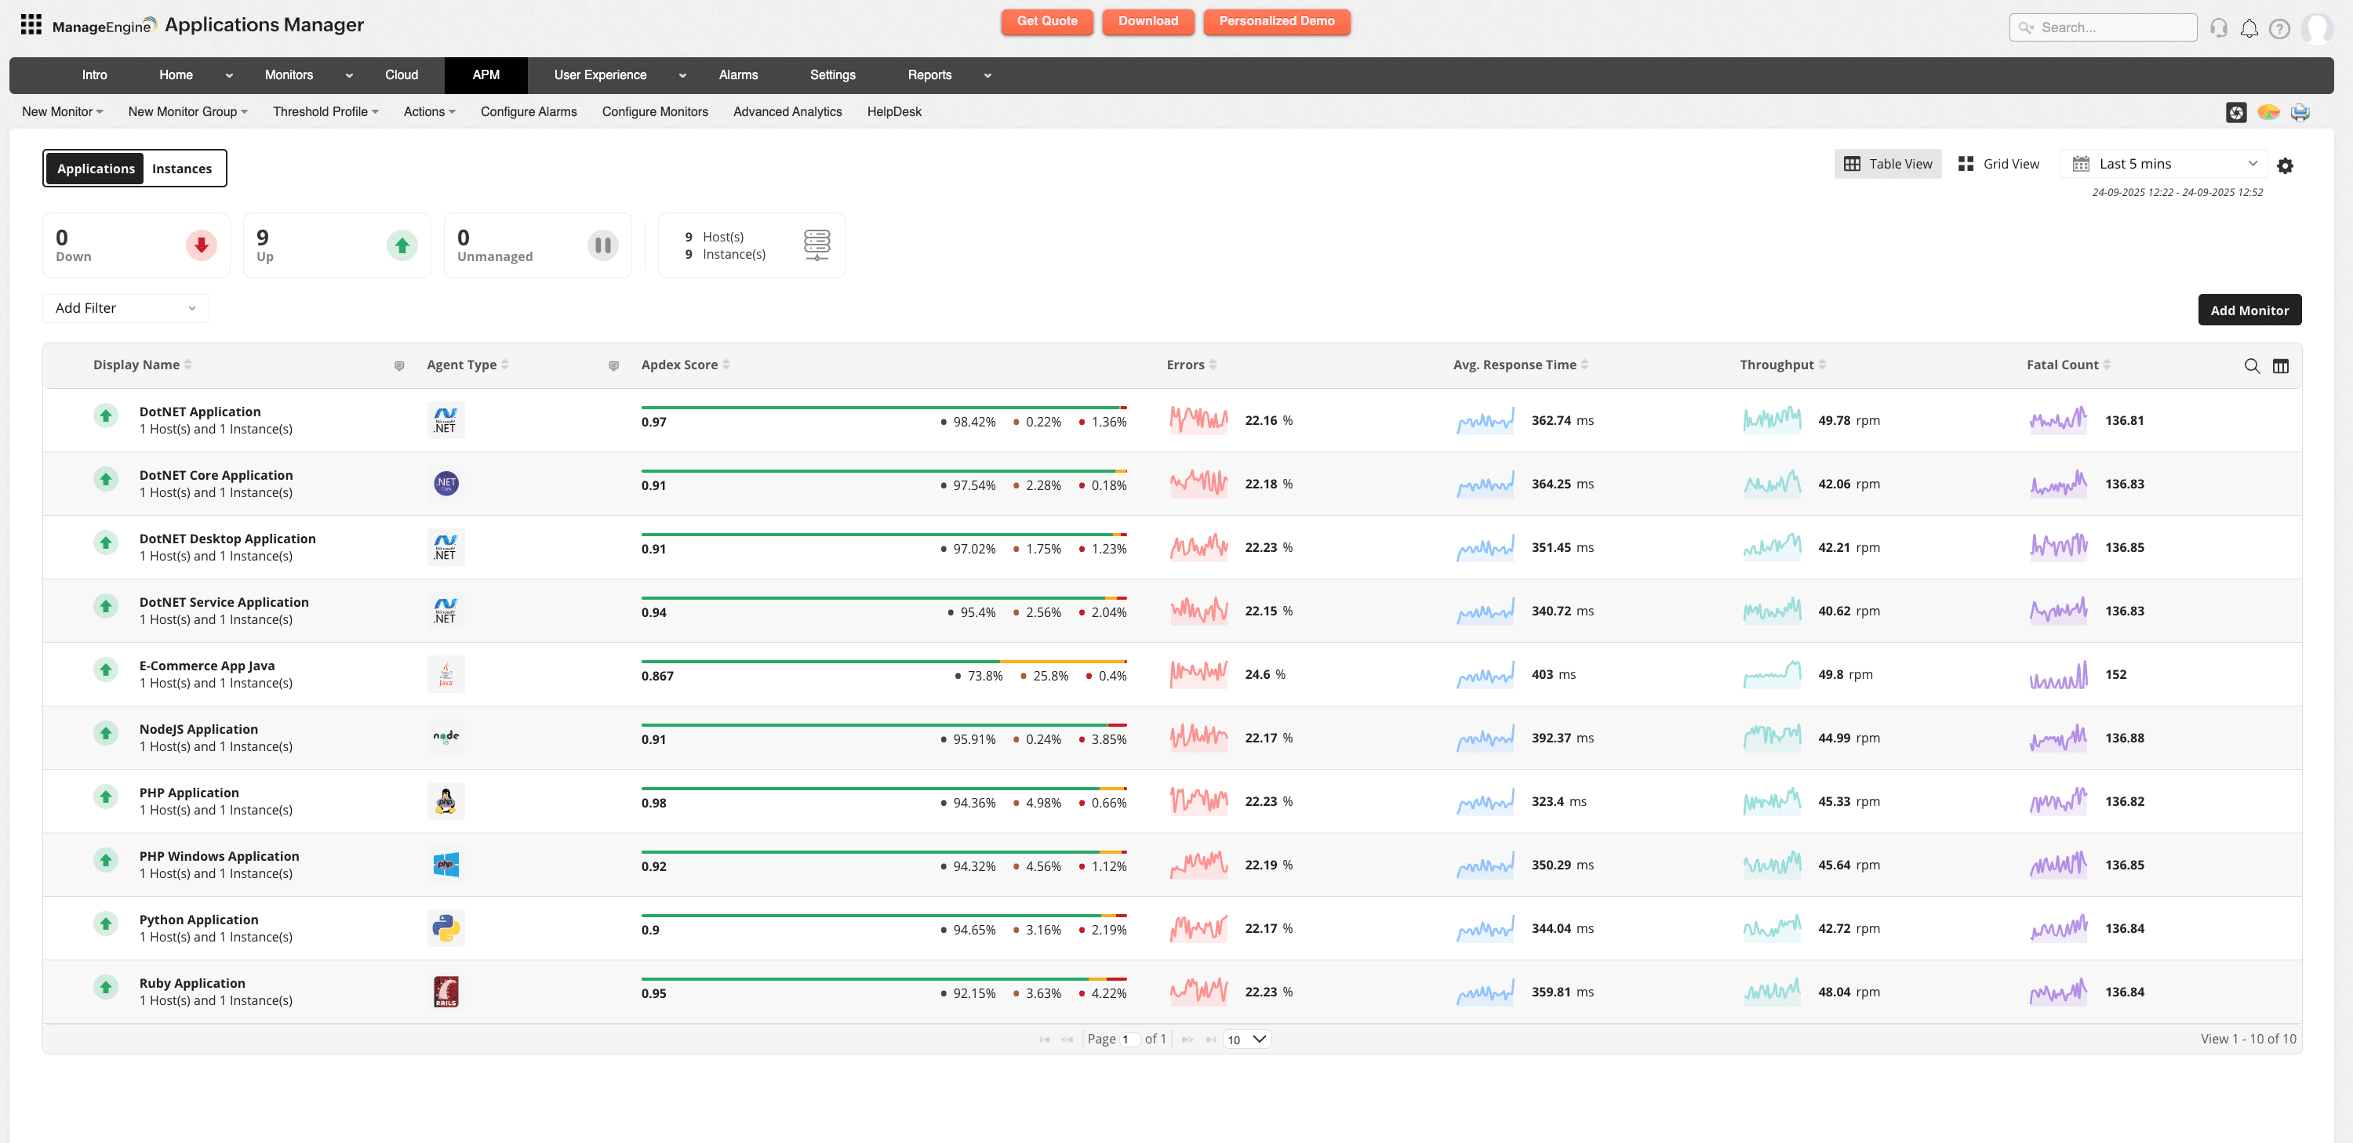Click the Hosts and Instances server icon

(816, 245)
